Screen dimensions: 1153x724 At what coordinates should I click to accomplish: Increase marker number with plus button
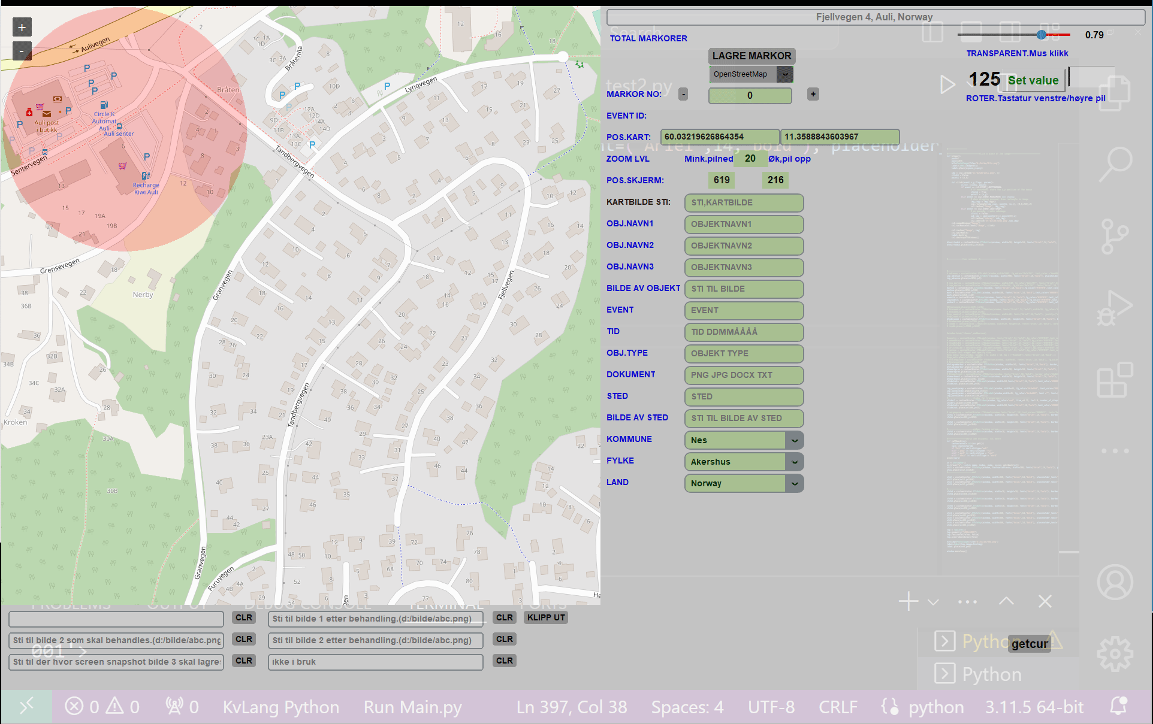(813, 94)
